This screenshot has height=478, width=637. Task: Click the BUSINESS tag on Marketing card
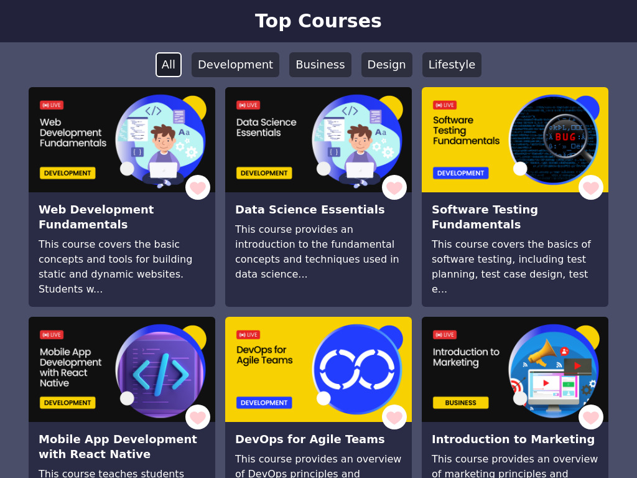coord(461,403)
